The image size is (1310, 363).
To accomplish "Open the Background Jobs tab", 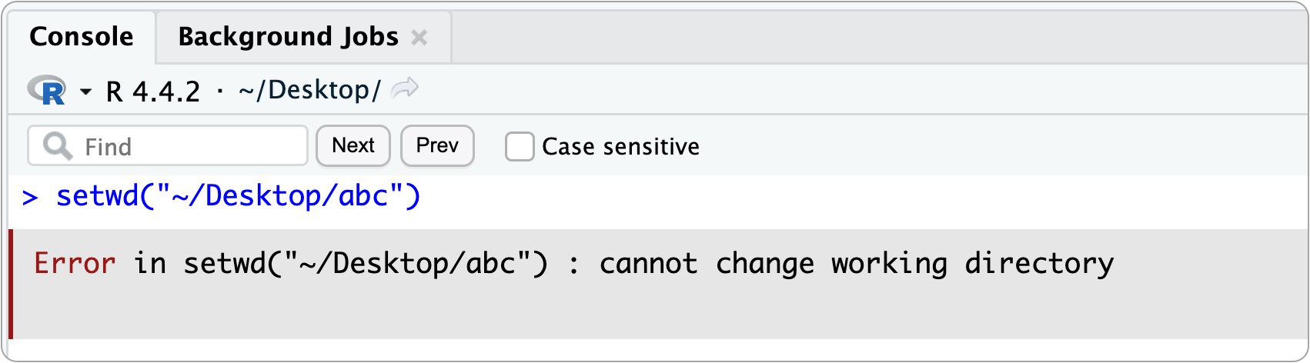I will coord(288,37).
